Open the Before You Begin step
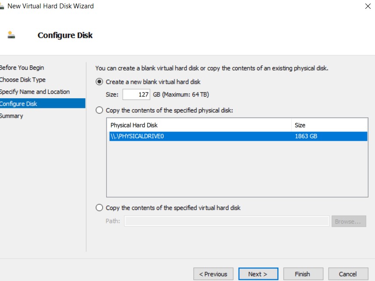 22,68
